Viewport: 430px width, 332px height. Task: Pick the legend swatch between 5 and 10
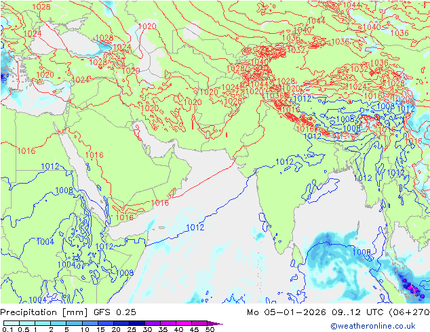74,323
